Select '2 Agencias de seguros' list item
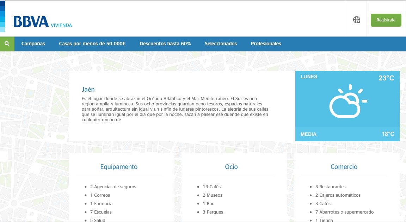This screenshot has height=222, width=406. point(113,187)
